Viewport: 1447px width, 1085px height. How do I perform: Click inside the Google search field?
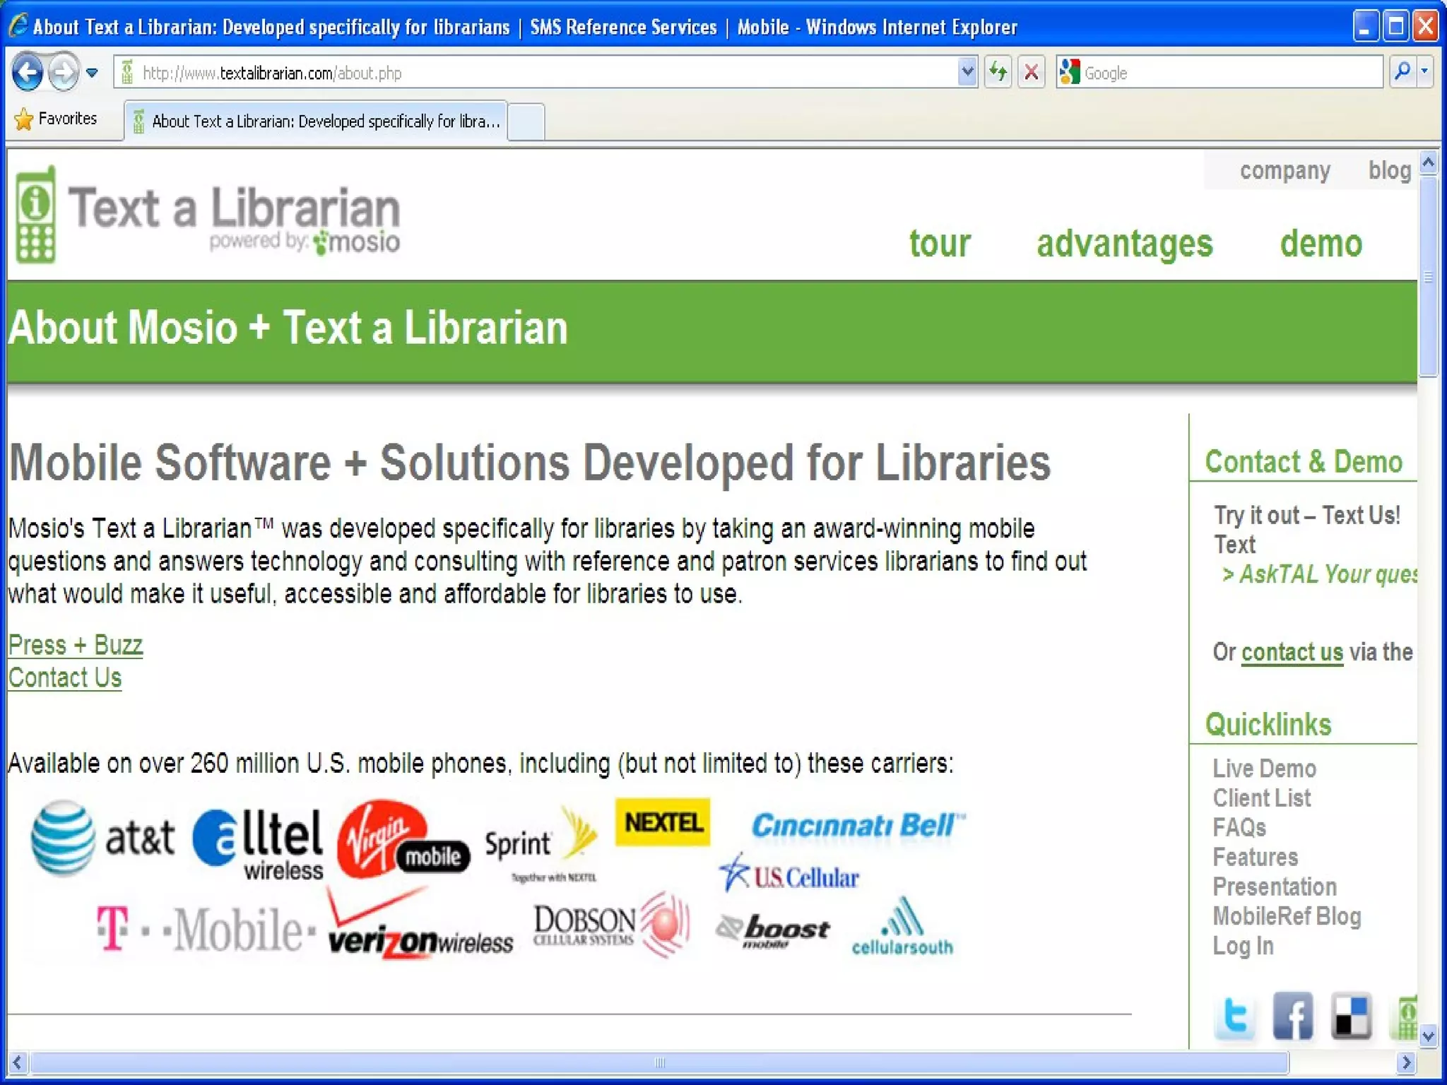(1229, 73)
